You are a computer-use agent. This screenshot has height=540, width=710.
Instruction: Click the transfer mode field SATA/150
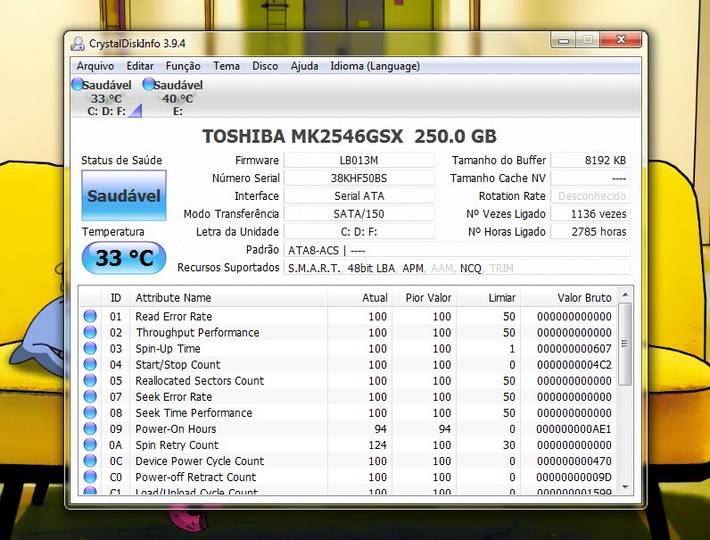coord(359,214)
